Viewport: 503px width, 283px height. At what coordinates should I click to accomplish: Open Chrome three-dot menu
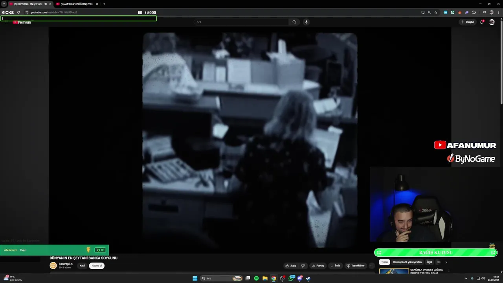[x=498, y=13]
